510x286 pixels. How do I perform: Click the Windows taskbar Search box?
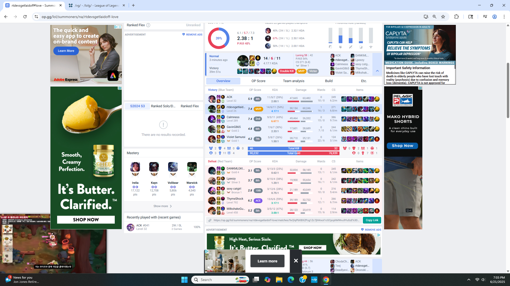[220, 280]
